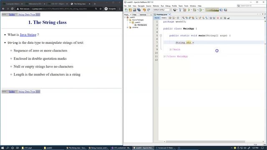Switch to the Files tab

(134, 15)
